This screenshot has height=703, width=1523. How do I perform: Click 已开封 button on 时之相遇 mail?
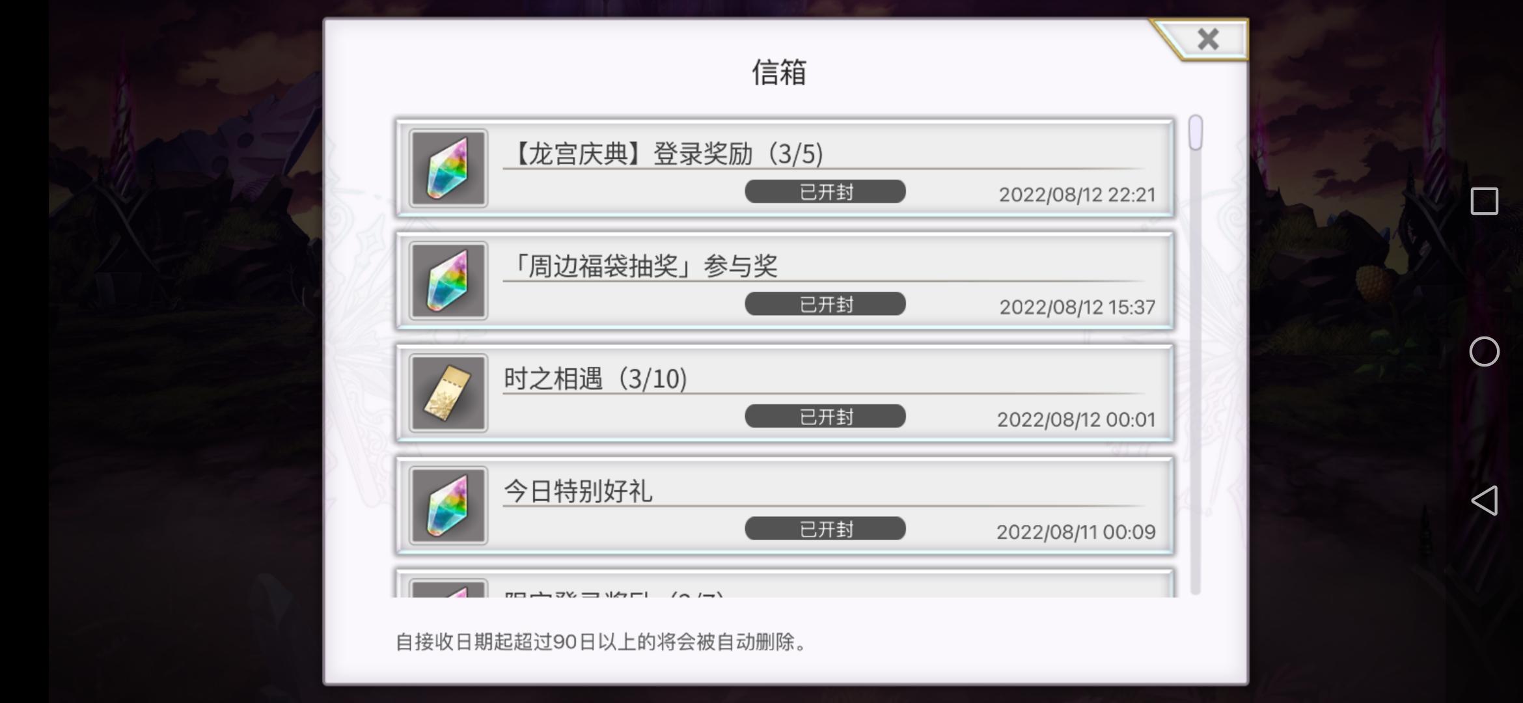click(825, 417)
